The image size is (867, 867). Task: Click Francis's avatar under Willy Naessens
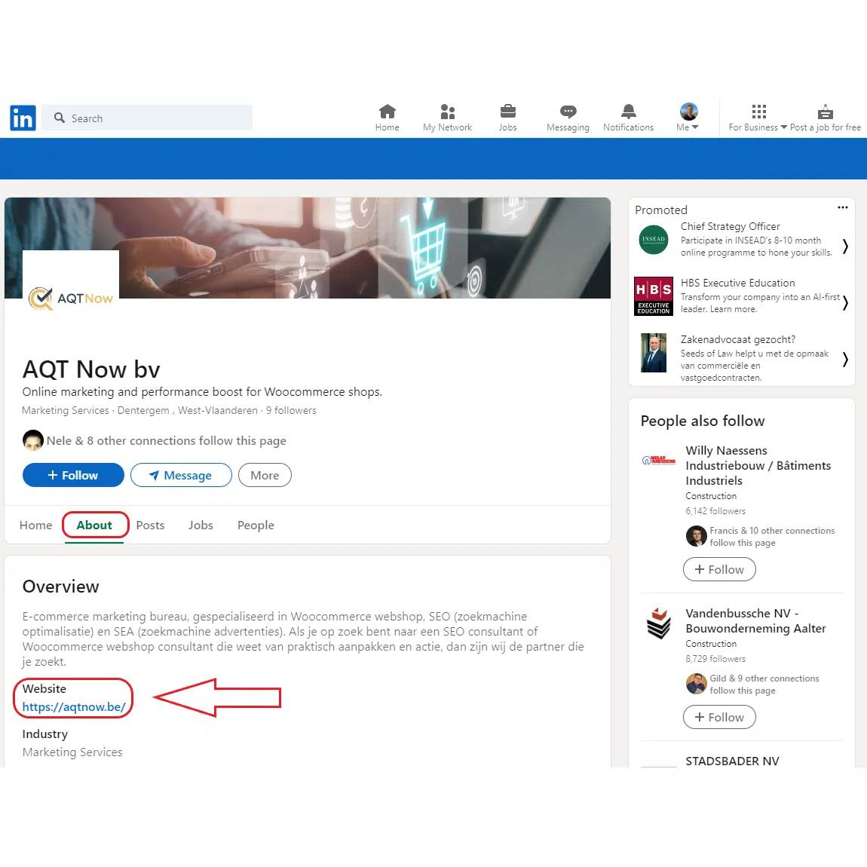(x=696, y=536)
